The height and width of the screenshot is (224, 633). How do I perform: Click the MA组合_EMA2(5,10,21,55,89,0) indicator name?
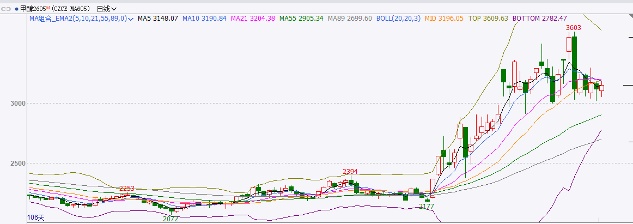tap(78, 19)
